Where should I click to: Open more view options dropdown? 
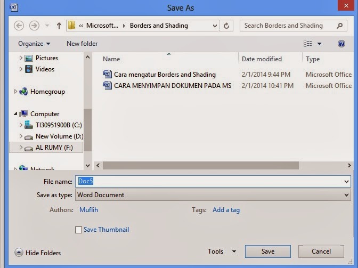[x=320, y=44]
